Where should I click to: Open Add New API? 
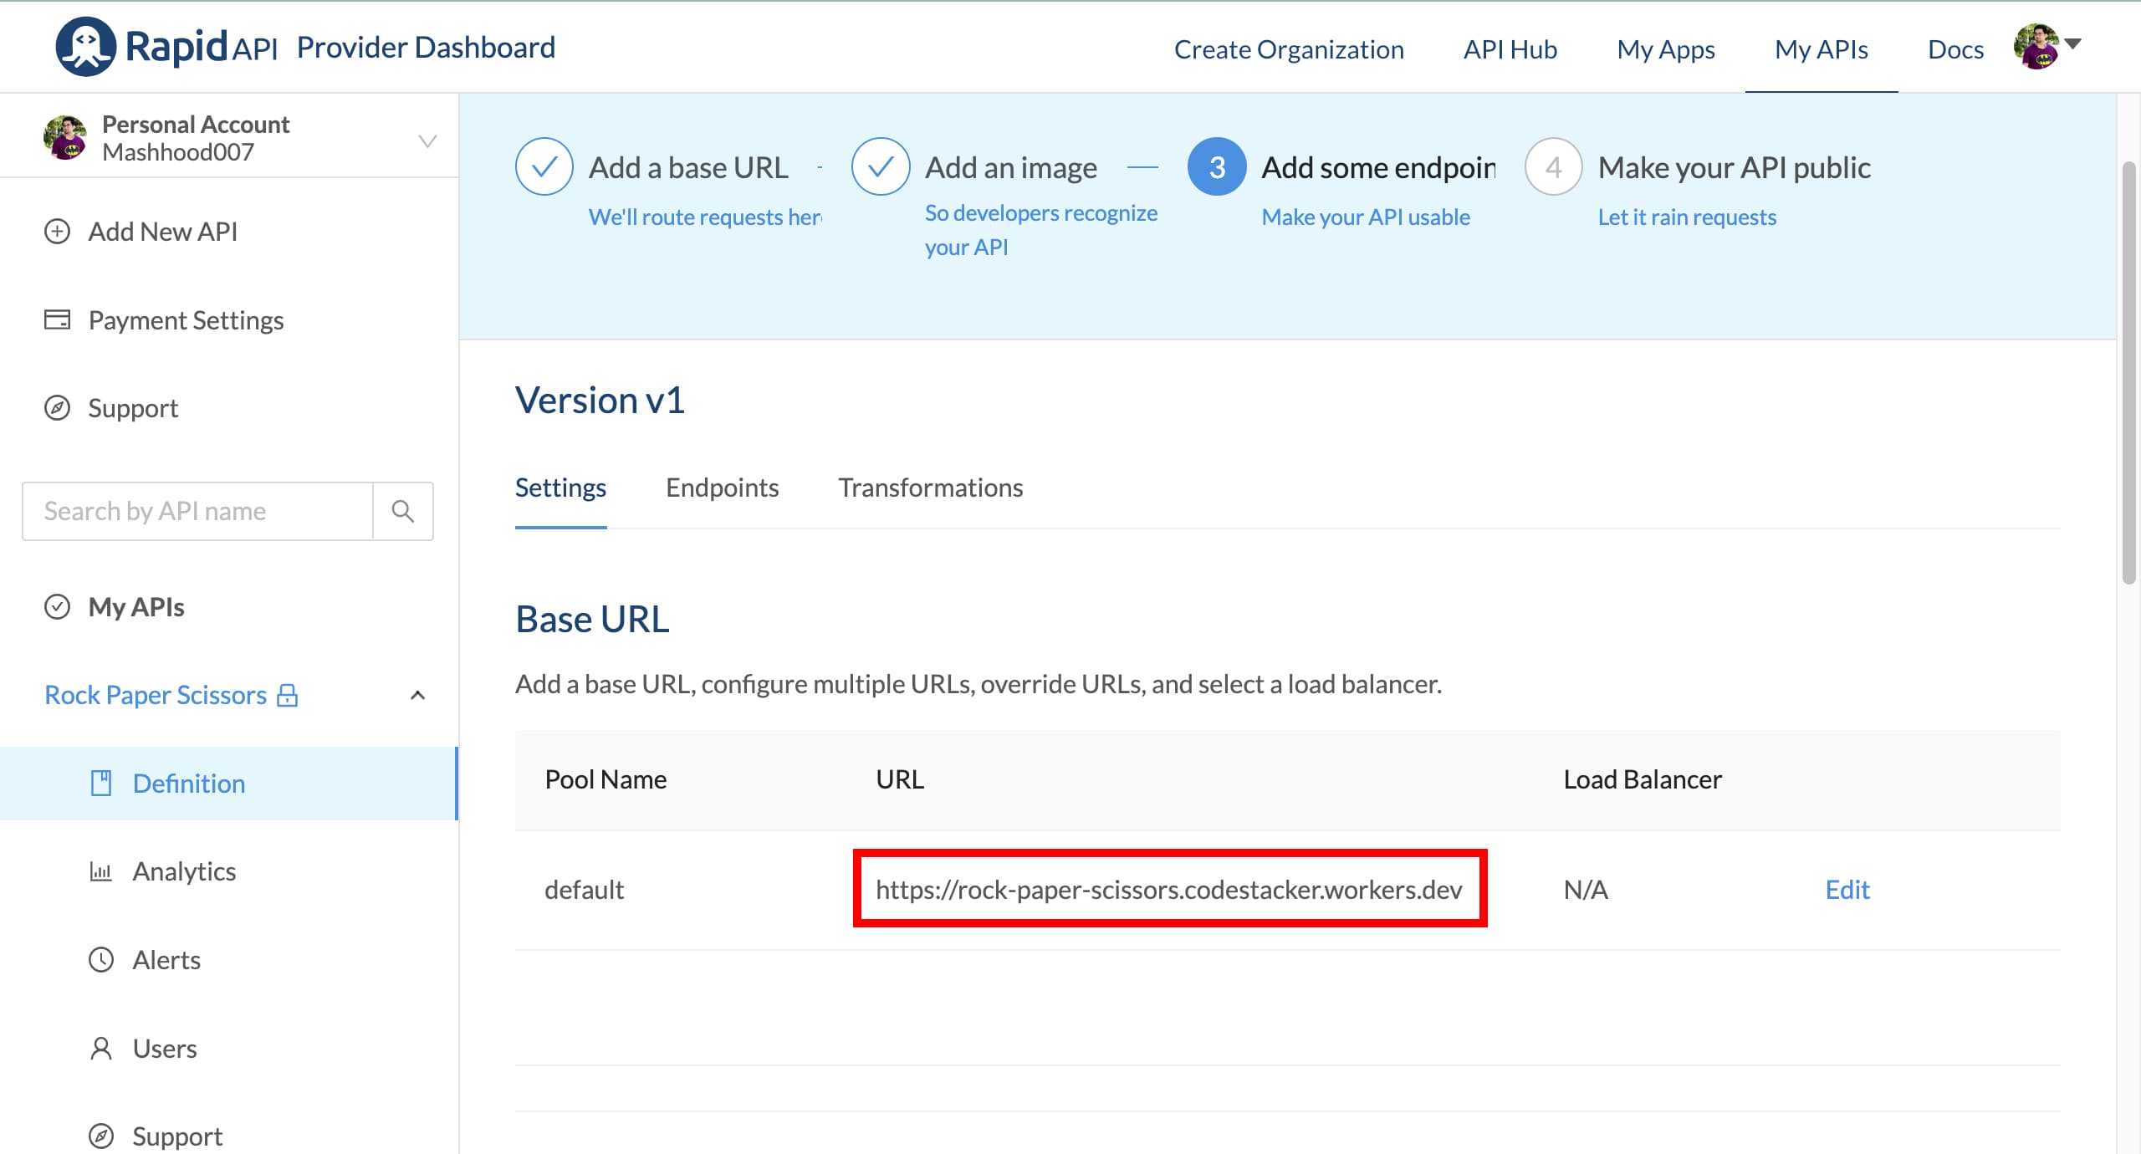[x=163, y=232]
